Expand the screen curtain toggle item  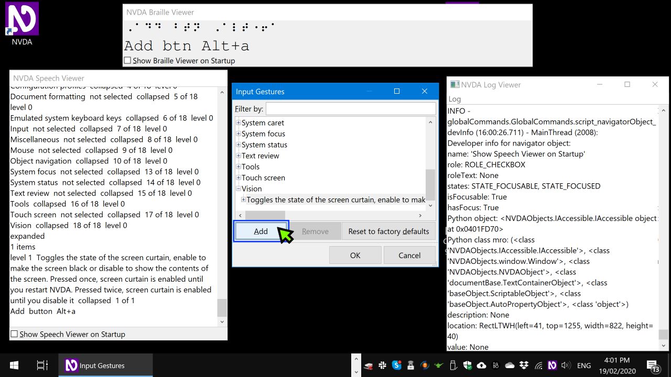pyautogui.click(x=243, y=200)
